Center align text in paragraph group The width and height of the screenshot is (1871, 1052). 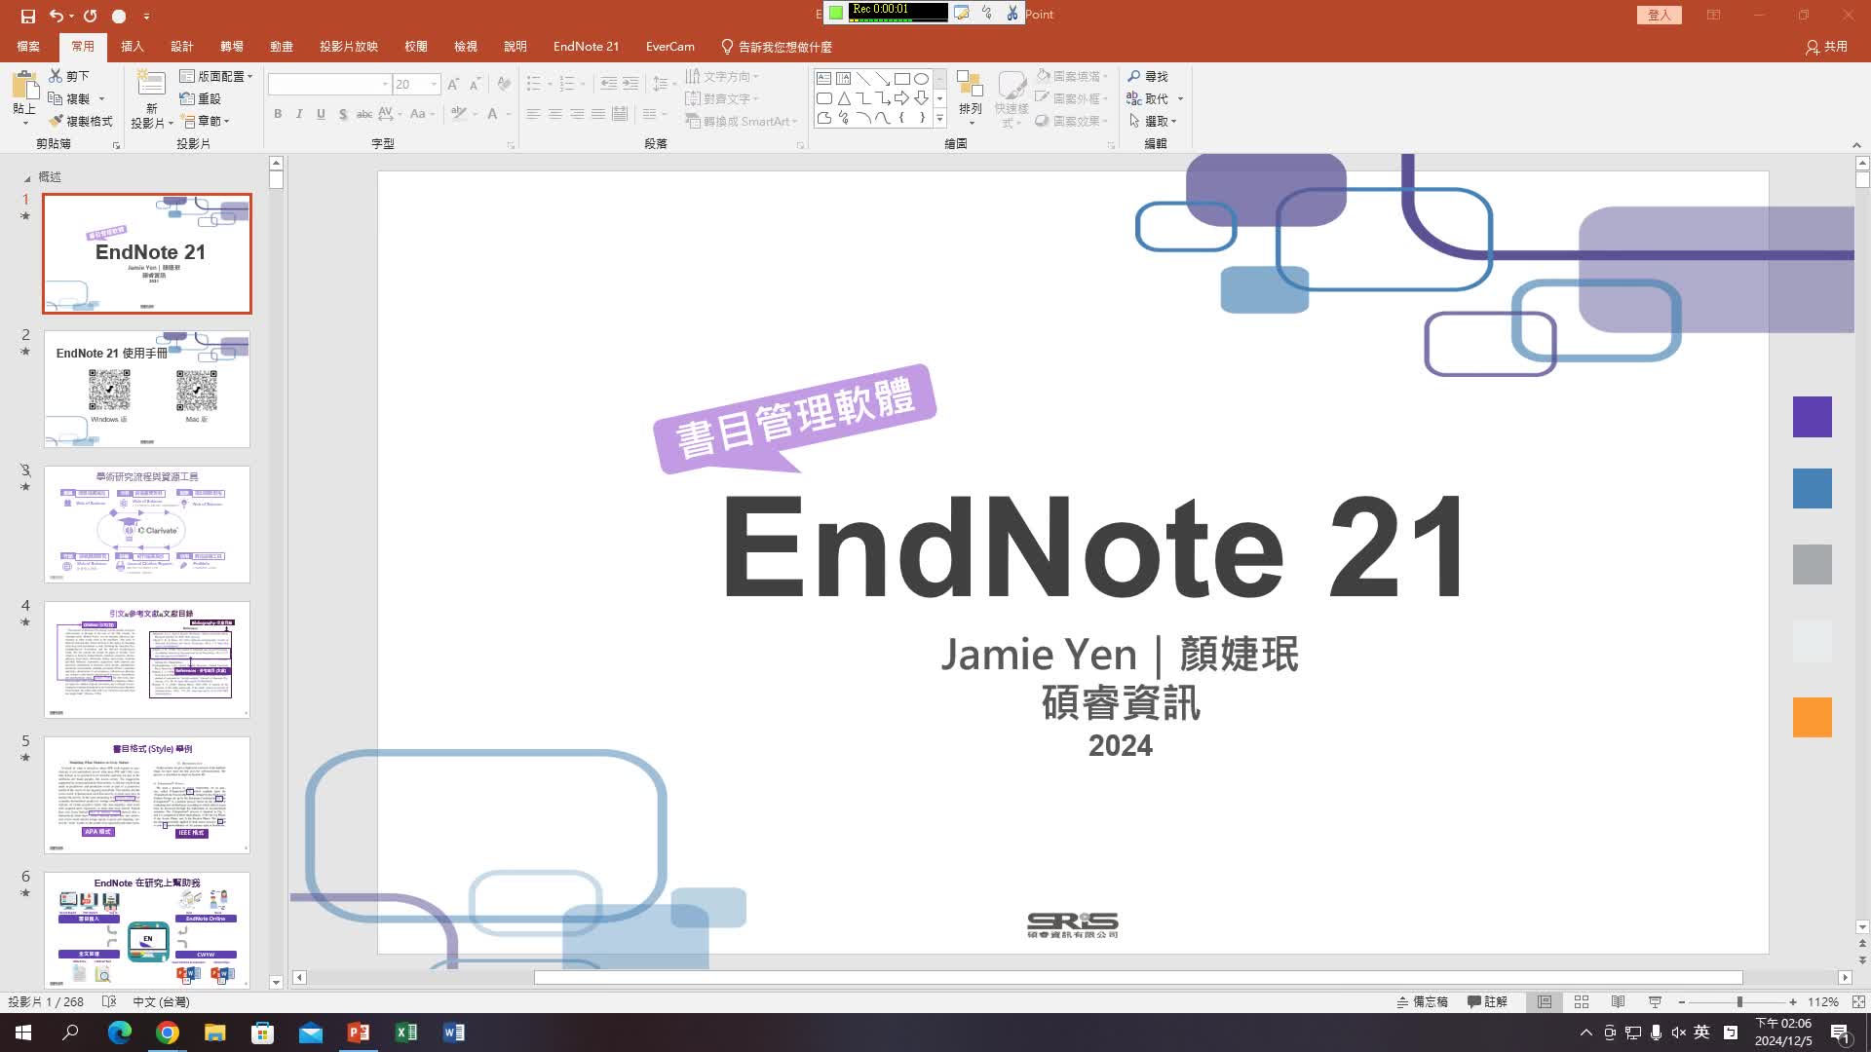click(x=554, y=114)
